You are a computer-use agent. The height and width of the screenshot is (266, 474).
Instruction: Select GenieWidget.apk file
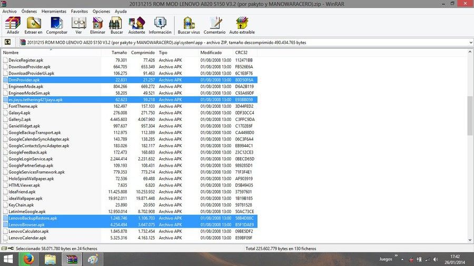point(24,126)
